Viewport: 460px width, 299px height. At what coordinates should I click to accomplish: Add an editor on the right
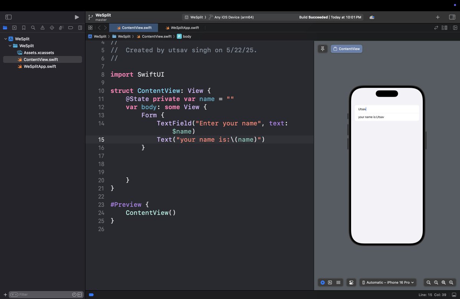click(x=455, y=28)
